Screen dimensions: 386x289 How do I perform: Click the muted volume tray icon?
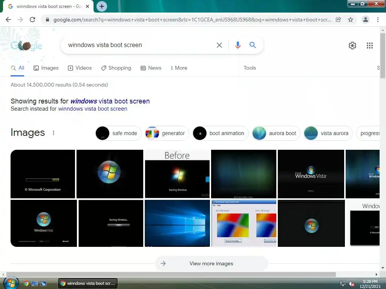click(x=352, y=284)
